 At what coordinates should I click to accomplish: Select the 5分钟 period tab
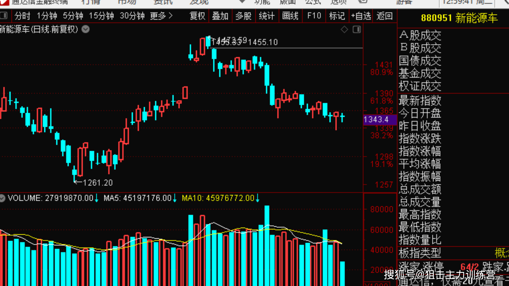click(73, 16)
